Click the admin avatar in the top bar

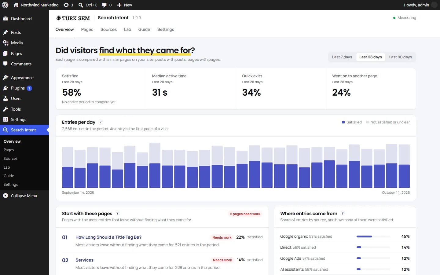point(434,5)
